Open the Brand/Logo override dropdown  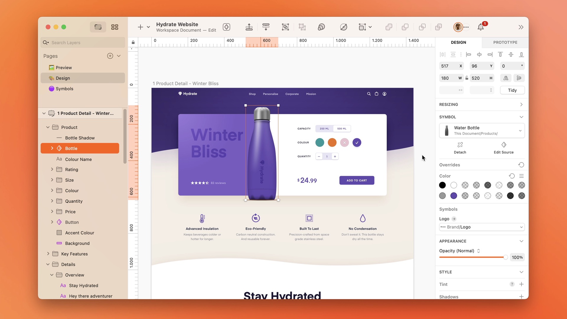(522, 227)
